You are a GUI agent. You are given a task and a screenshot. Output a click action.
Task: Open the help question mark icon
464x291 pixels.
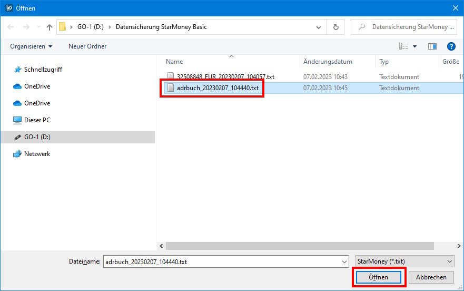451,46
